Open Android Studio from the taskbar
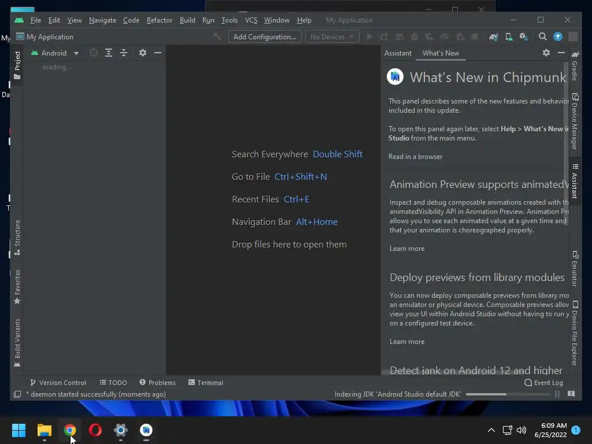 click(x=146, y=430)
